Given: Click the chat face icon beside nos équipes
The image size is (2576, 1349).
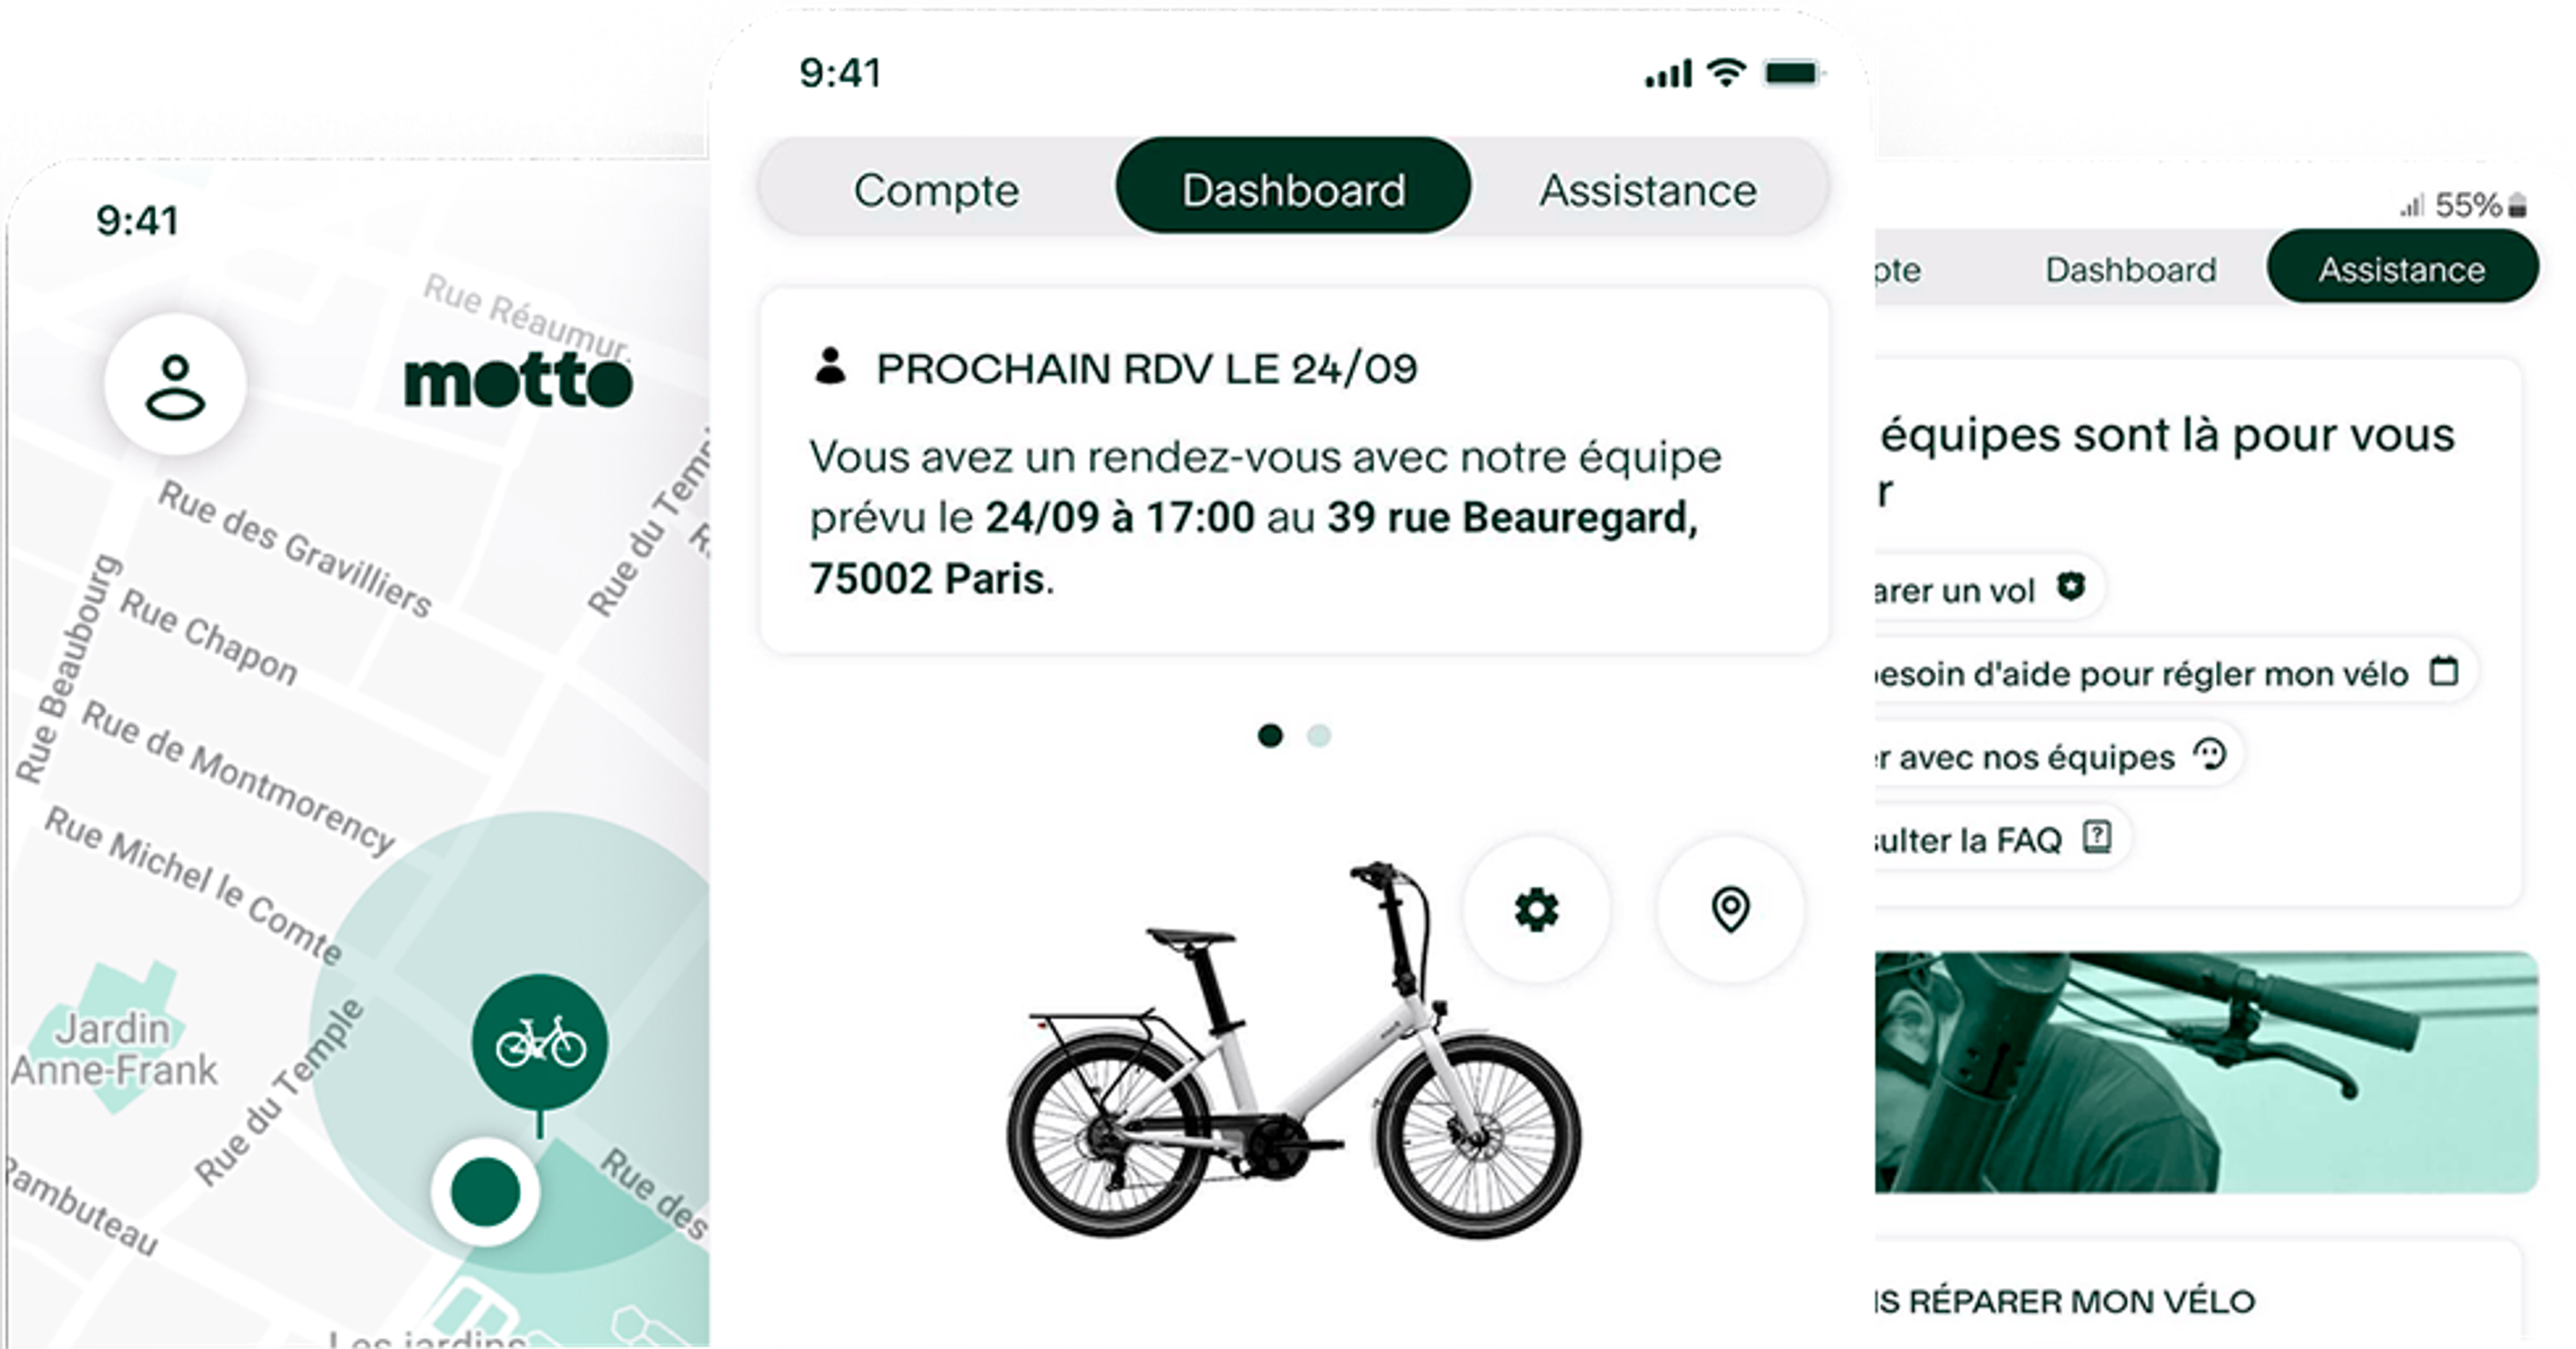Looking at the screenshot, I should 2210,754.
